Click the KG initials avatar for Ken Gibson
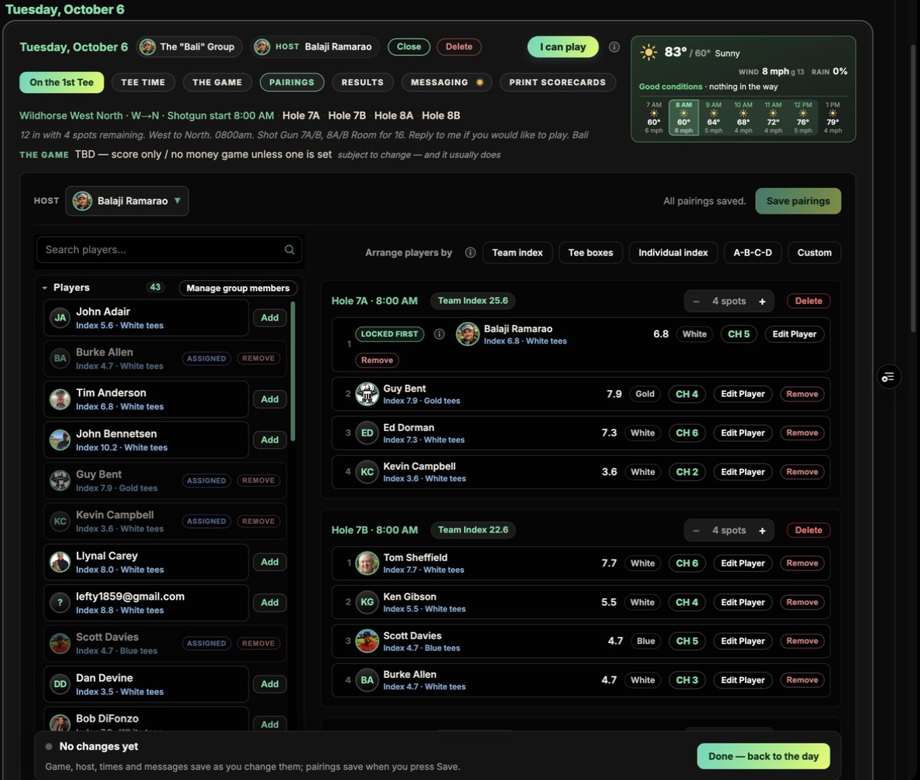Screen dimensions: 920x780 tap(368, 602)
